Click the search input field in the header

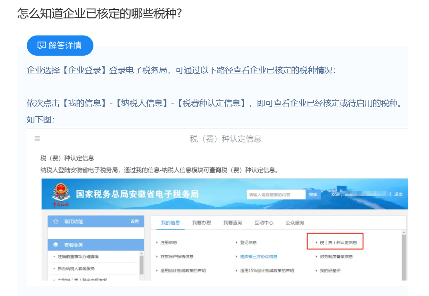275,195
